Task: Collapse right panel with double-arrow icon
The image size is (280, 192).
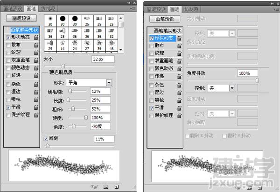Action: tap(272, 4)
